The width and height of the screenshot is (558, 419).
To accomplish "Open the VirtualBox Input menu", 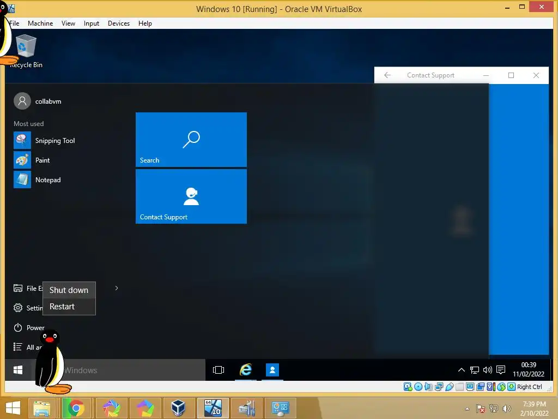I will (x=92, y=23).
